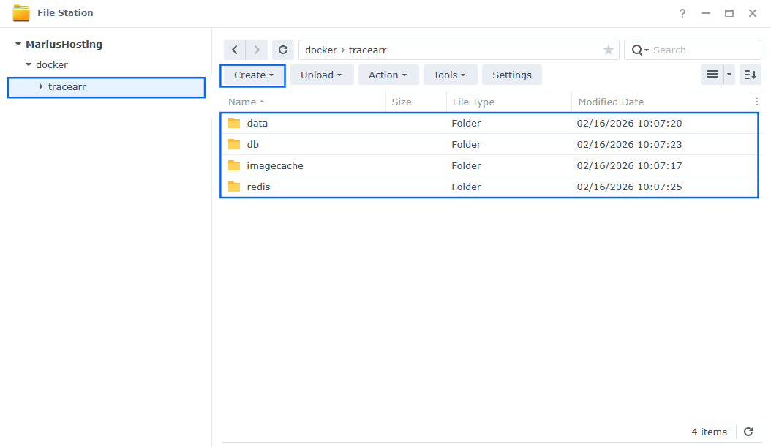Toggle the favorite star for the tracearr path
Screen dimensions: 771x447
[608, 49]
